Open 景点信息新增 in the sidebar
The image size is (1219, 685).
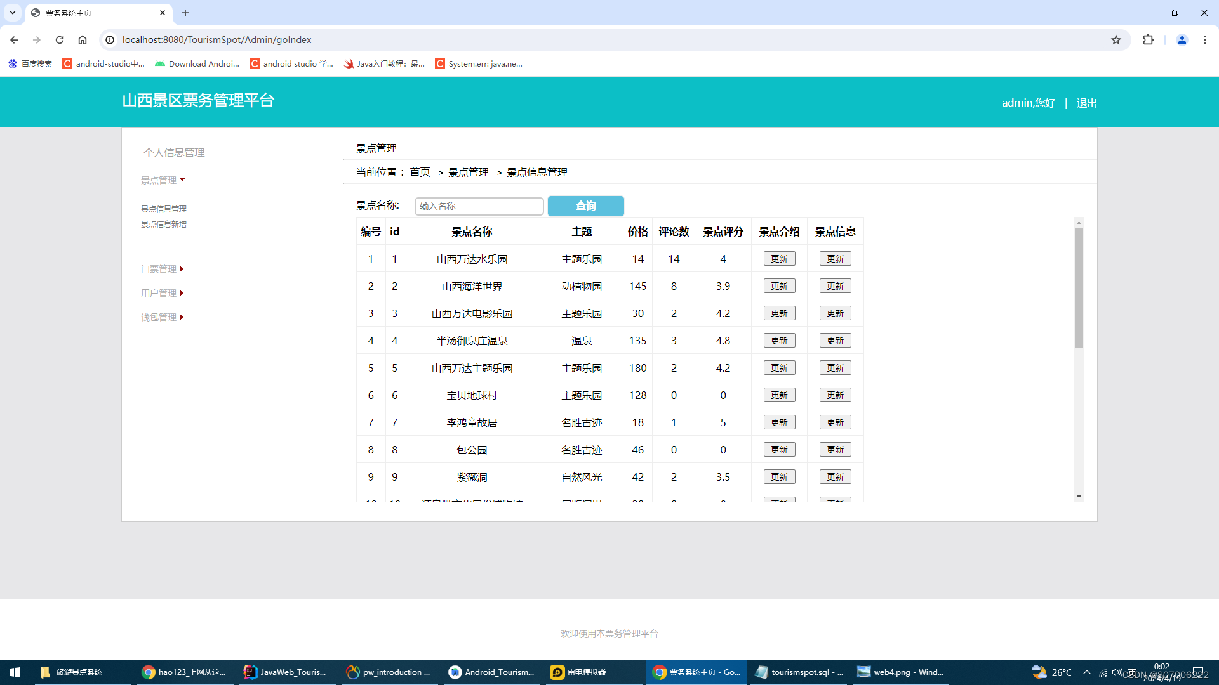click(x=164, y=224)
